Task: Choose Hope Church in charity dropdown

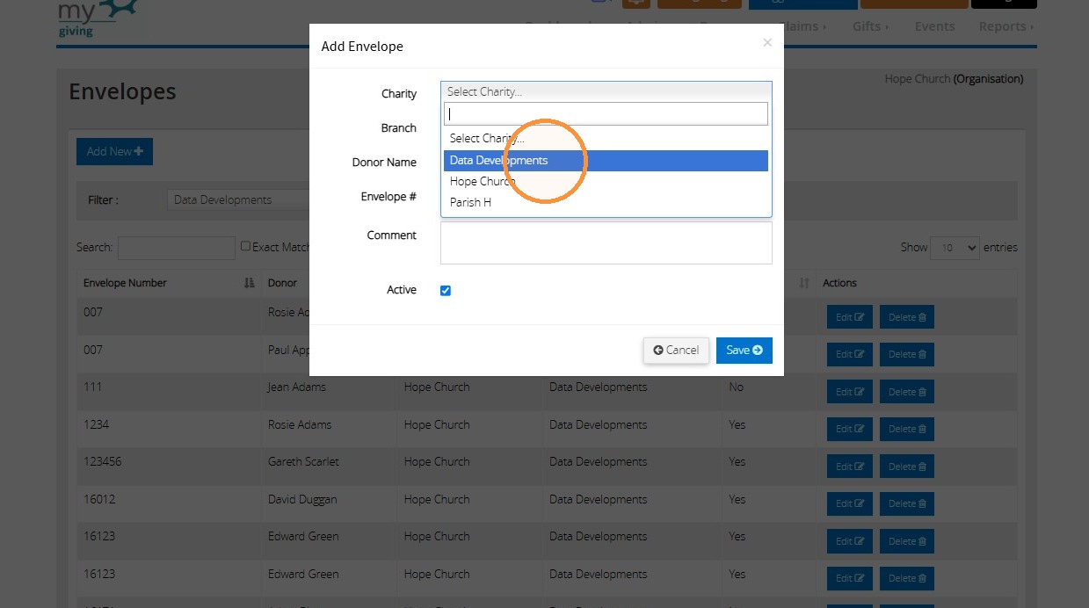Action: pyautogui.click(x=606, y=182)
